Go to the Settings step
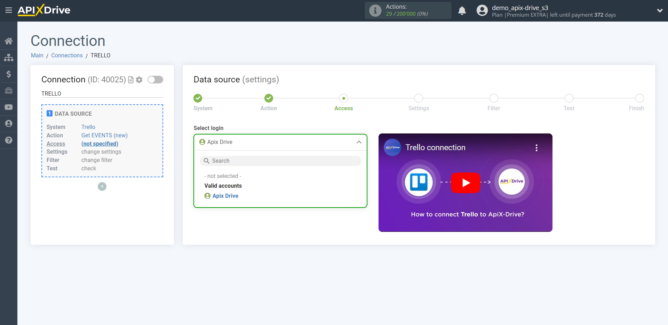668x325 pixels. click(x=419, y=98)
